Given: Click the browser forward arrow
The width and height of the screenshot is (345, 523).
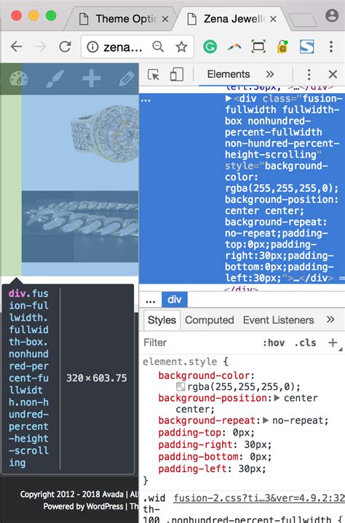Looking at the screenshot, I should coord(40,47).
